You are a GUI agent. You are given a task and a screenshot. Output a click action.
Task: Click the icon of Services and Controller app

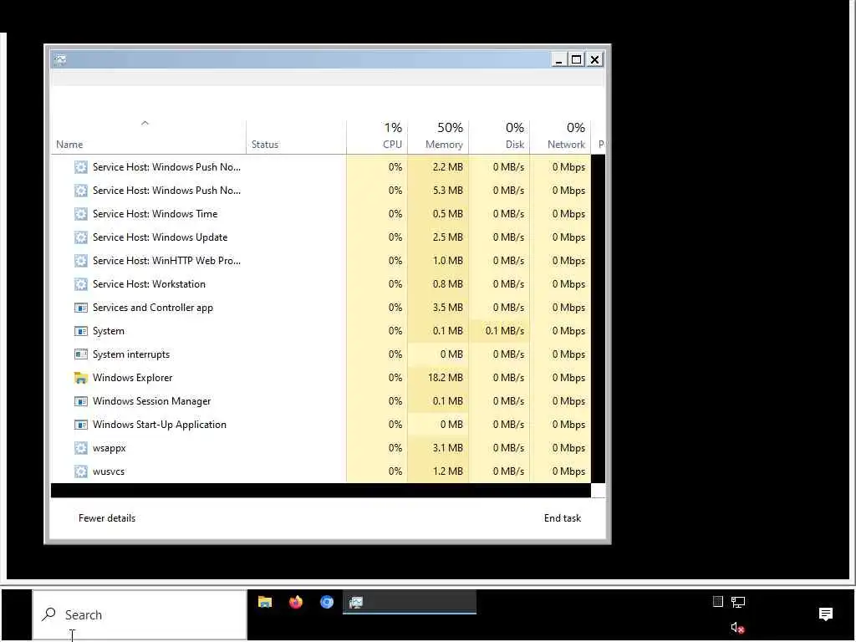pyautogui.click(x=81, y=308)
